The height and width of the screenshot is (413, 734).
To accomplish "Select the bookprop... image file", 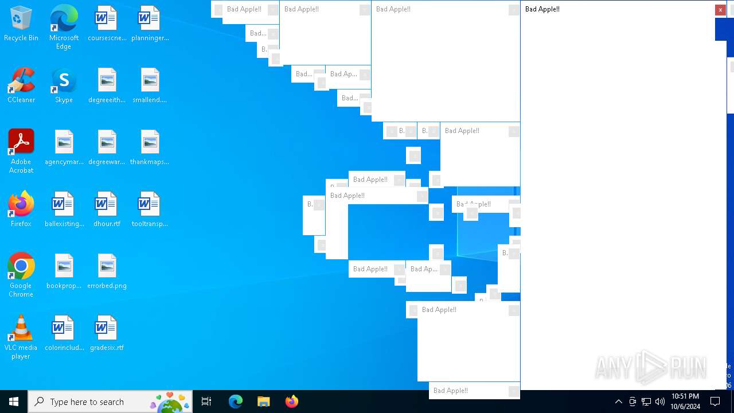I will 64,272.
